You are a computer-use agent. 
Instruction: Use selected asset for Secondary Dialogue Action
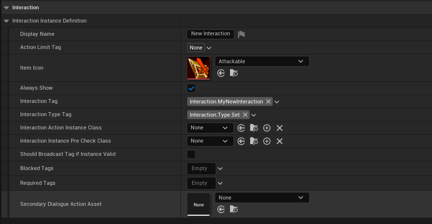tap(221, 209)
